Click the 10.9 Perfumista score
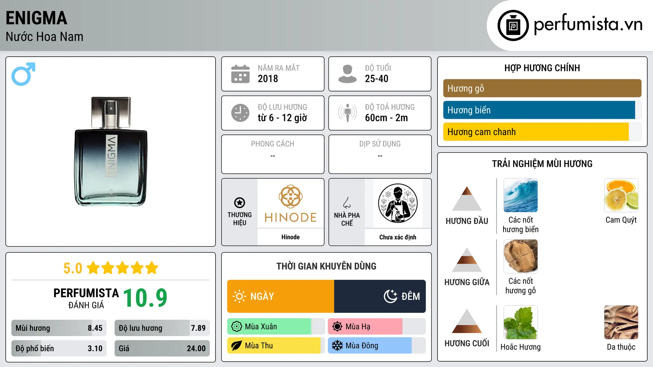Viewport: 653px width, 367px height. [145, 298]
